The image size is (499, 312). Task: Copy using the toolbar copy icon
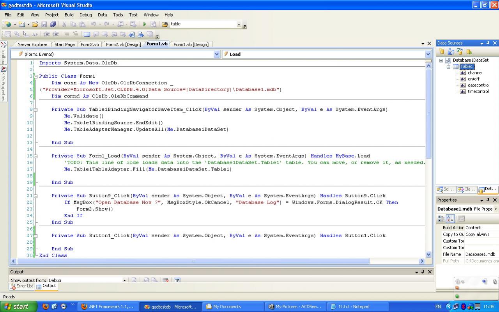click(73, 24)
